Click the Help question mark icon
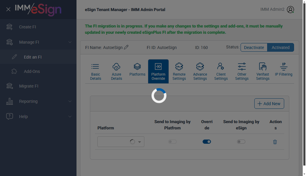 [x=9, y=116]
